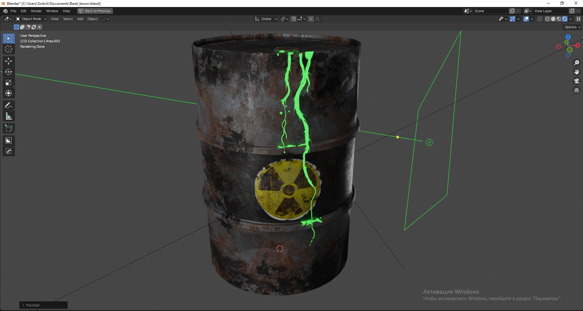583x311 pixels.
Task: Click the Scene name field
Action: coord(490,11)
